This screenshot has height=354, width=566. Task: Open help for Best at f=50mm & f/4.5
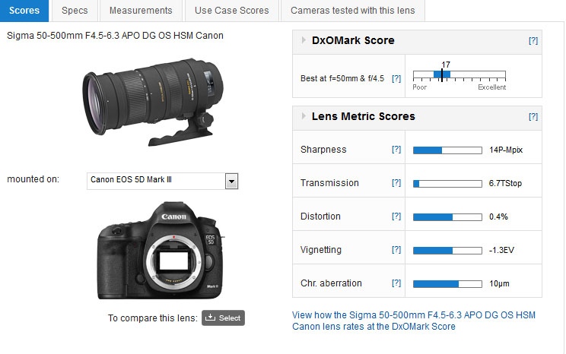coord(396,78)
